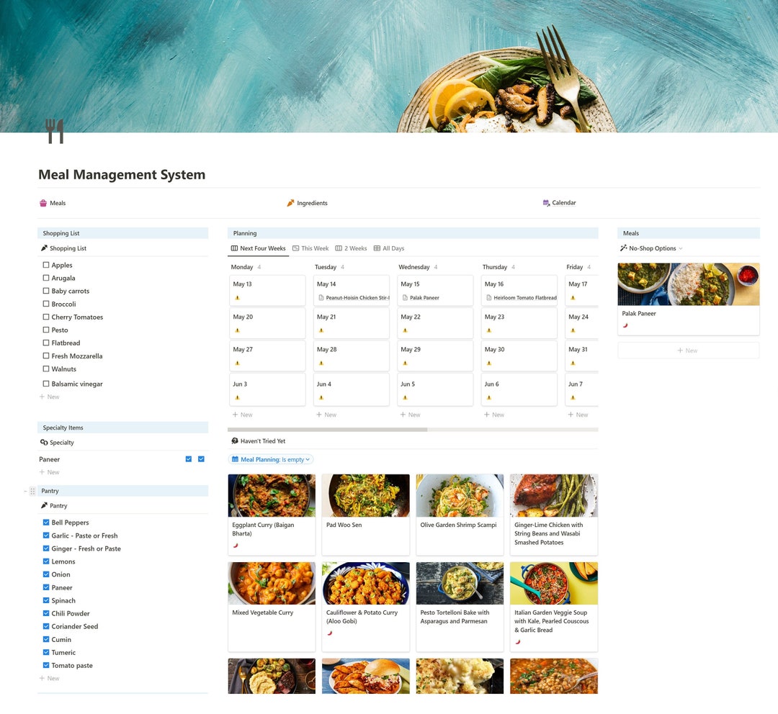
Task: Click the hammer icon next to Shopping List
Action: [x=45, y=248]
